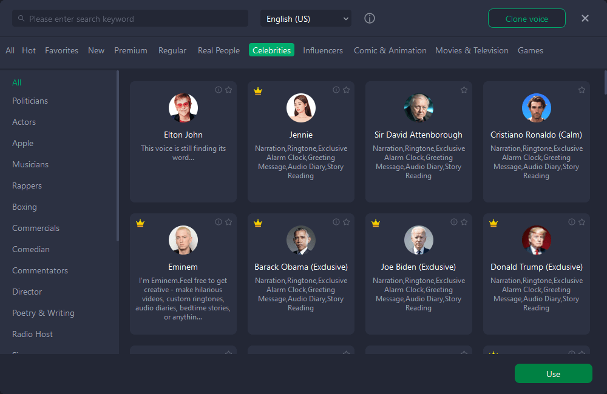This screenshot has width=607, height=394.
Task: Choose Rappers category from sidebar
Action: pos(27,185)
